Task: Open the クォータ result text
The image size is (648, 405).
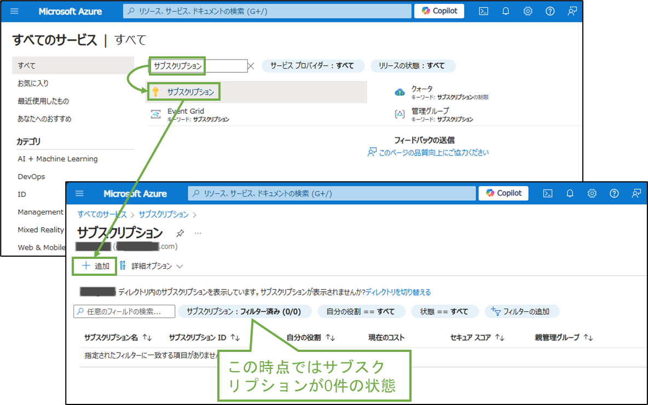Action: [x=422, y=89]
